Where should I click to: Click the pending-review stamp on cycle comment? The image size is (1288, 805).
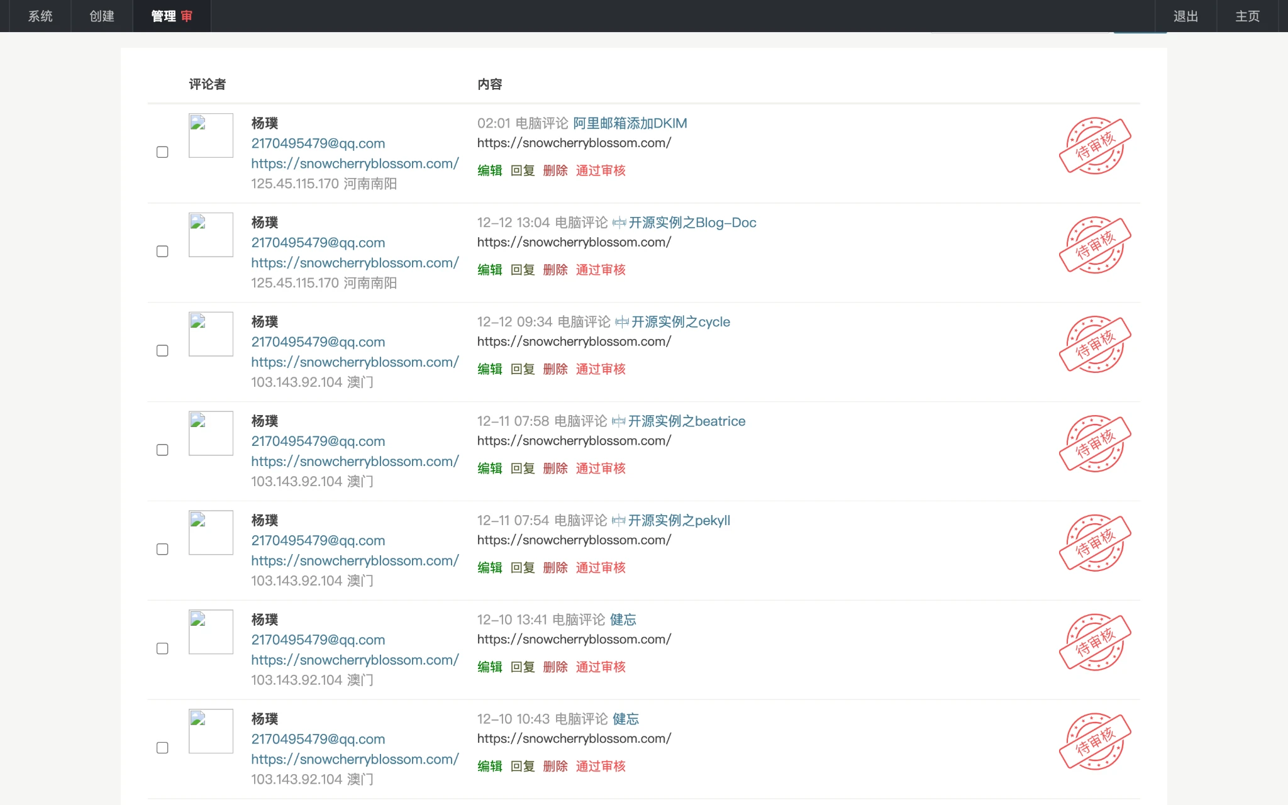pyautogui.click(x=1095, y=344)
